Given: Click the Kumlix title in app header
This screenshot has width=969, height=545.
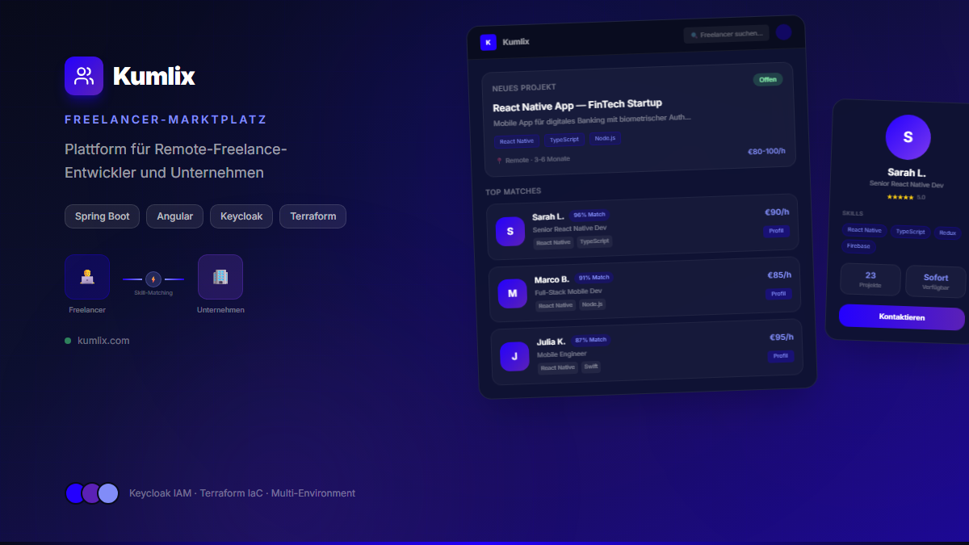Looking at the screenshot, I should [x=516, y=41].
